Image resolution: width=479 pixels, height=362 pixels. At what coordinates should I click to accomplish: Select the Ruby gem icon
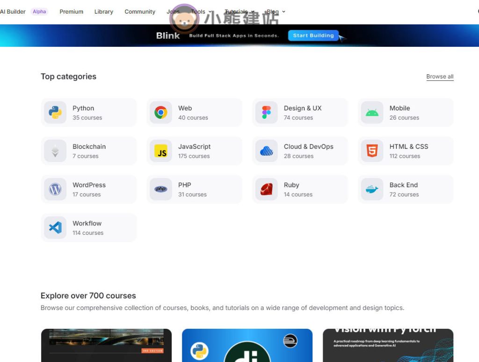(x=267, y=189)
